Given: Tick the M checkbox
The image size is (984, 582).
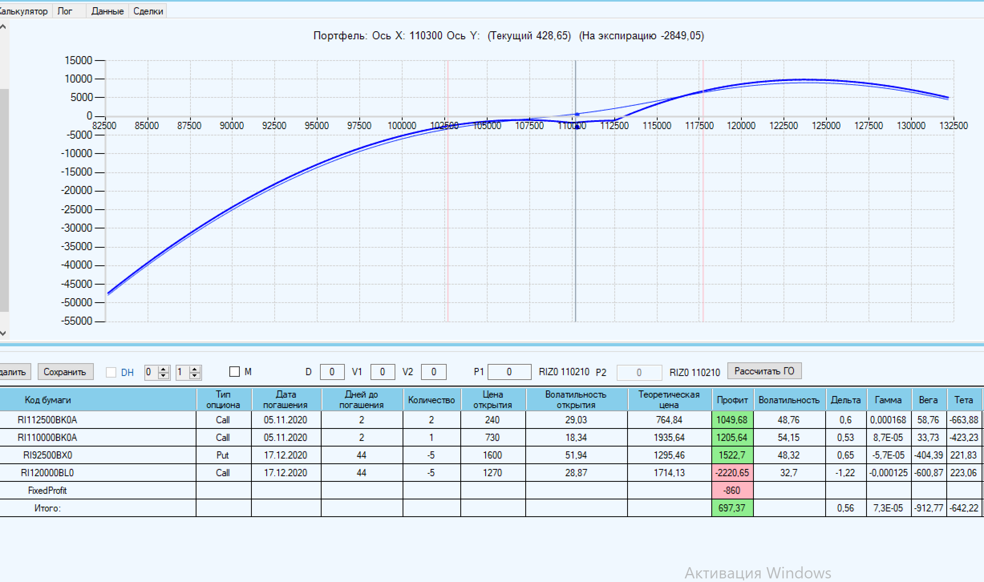Looking at the screenshot, I should click(235, 372).
